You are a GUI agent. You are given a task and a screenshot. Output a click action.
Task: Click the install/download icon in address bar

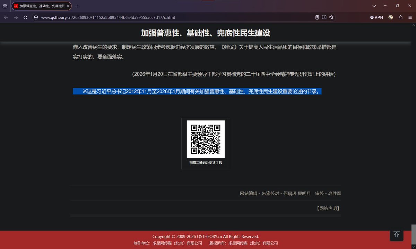(324, 17)
